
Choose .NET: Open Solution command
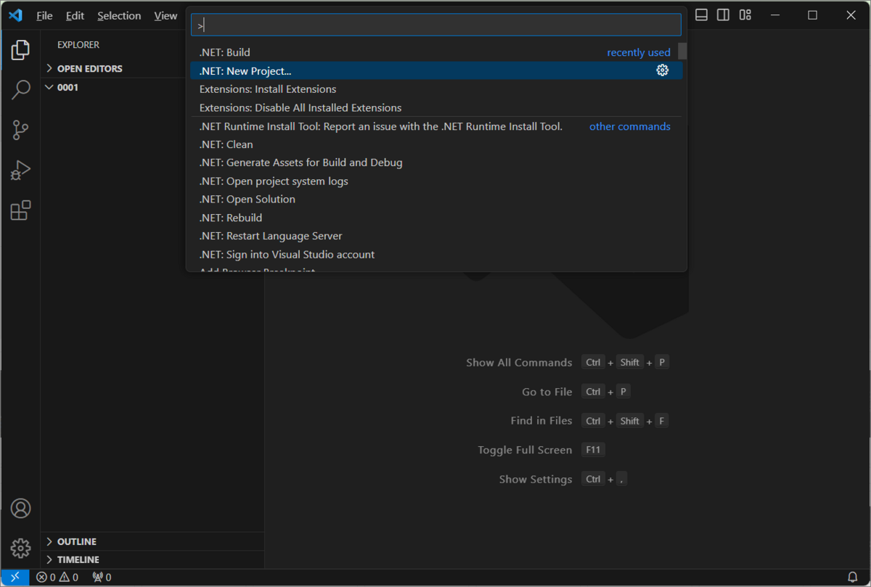(435, 199)
